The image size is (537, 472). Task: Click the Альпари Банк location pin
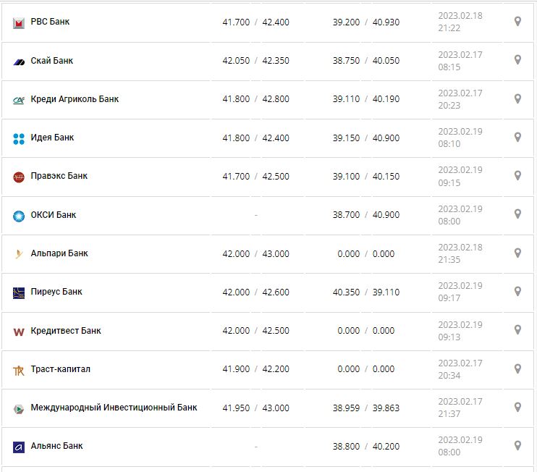517,253
